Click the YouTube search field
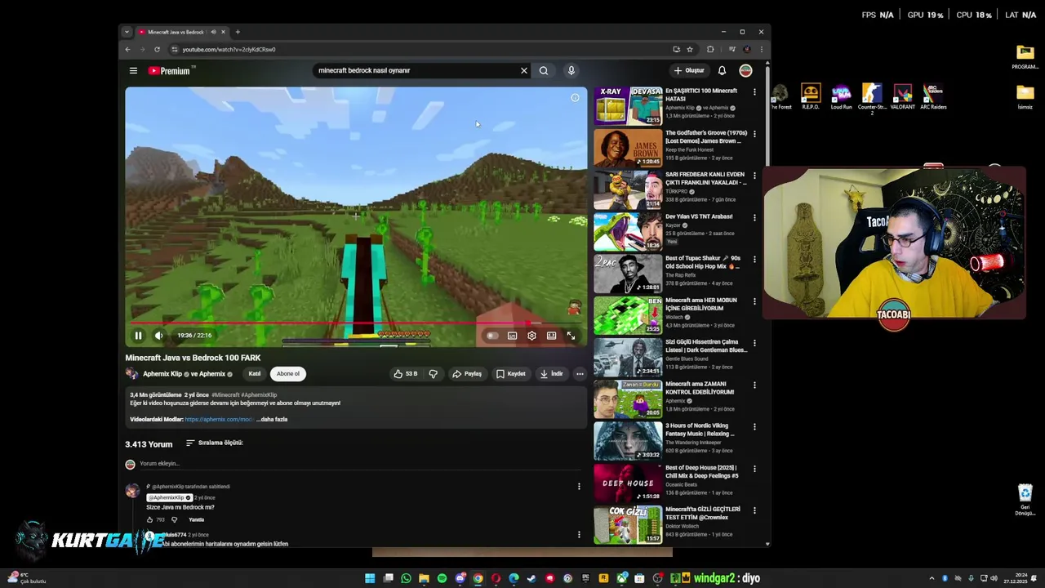Image resolution: width=1045 pixels, height=588 pixels. [415, 71]
